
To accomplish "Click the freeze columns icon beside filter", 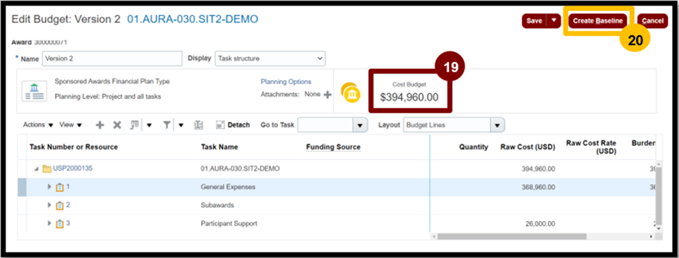I will (198, 125).
